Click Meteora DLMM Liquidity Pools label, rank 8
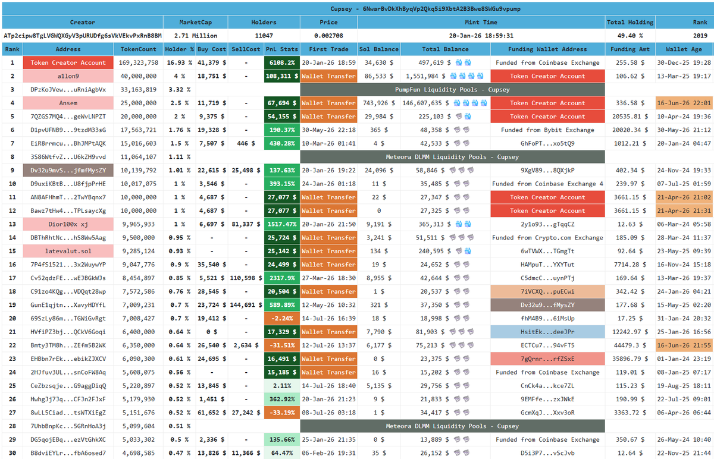This screenshot has height=459, width=714. 452,157
